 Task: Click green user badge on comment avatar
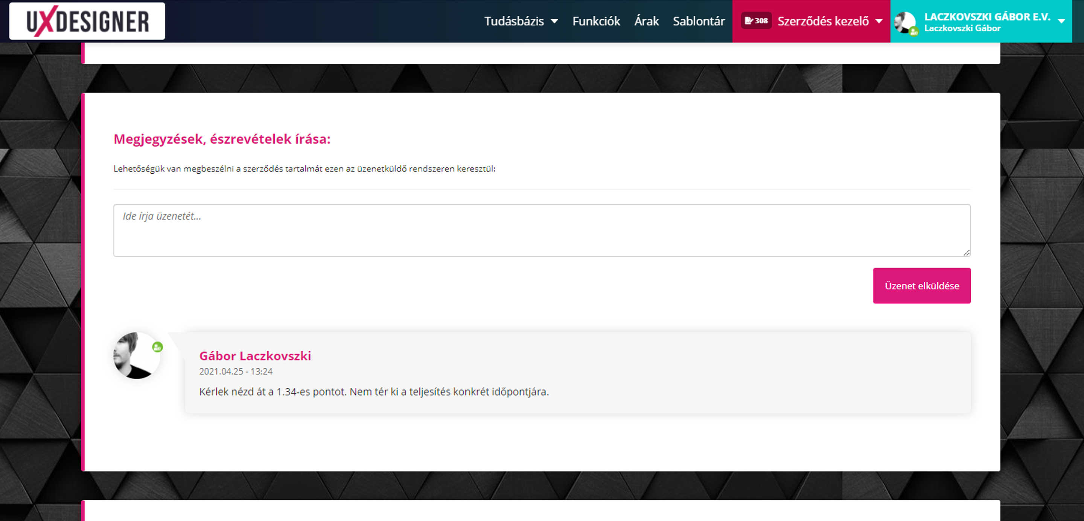tap(157, 347)
